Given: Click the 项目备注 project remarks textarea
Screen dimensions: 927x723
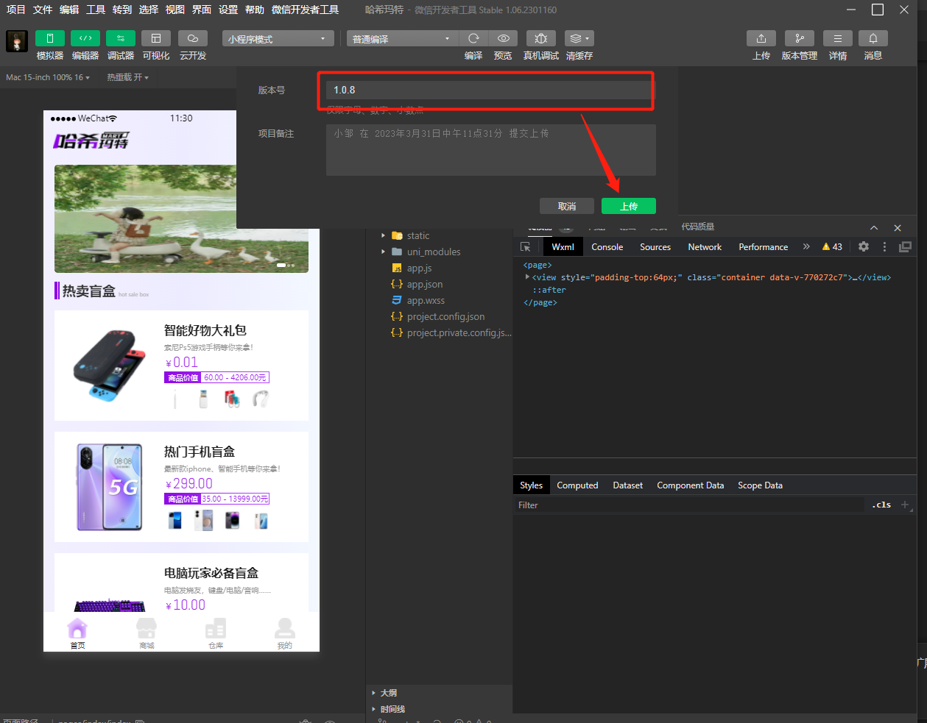Looking at the screenshot, I should click(x=490, y=150).
